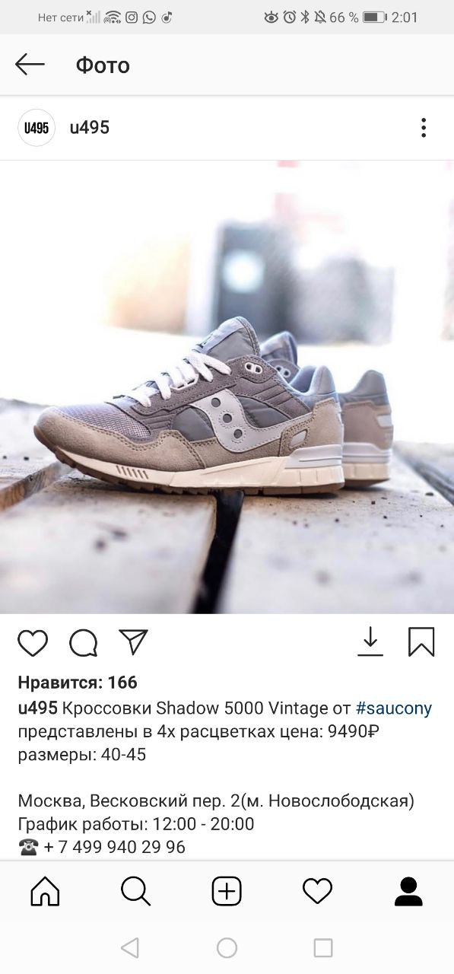The width and height of the screenshot is (454, 974).
Task: Tap the Android back navigation triangle
Action: (130, 947)
